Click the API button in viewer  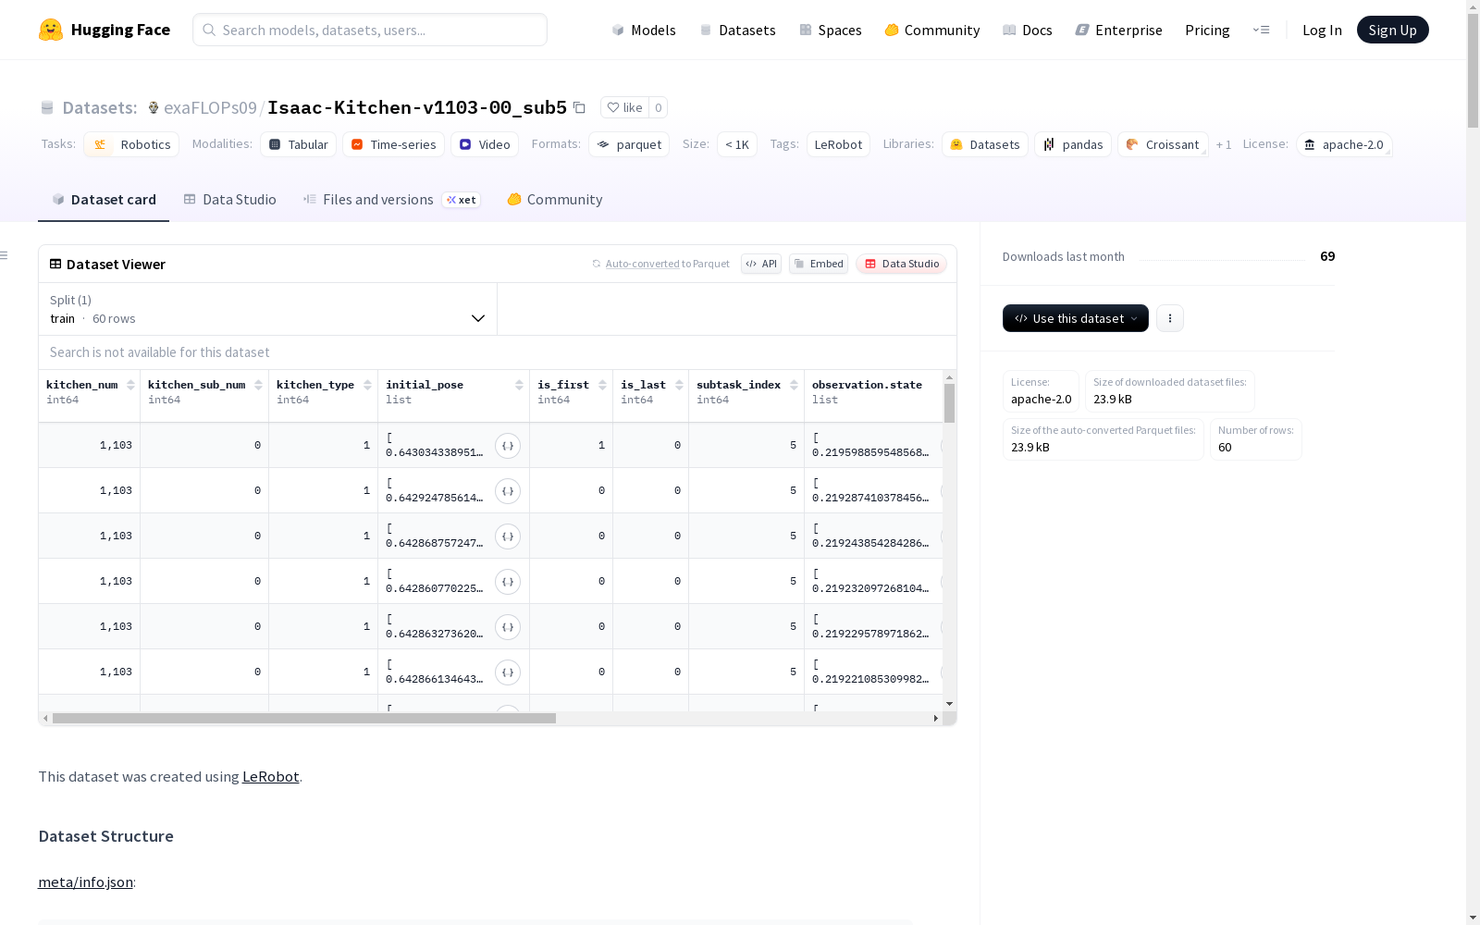761,264
